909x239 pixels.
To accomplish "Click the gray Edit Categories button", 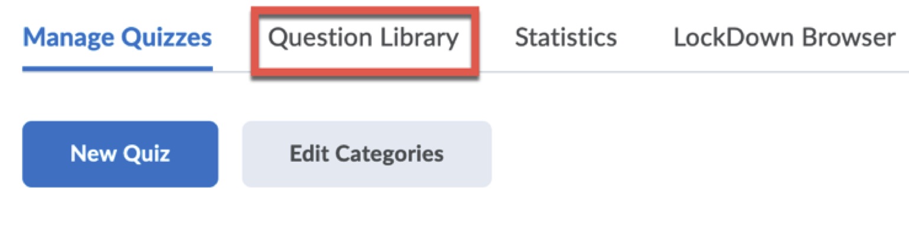I will click(x=366, y=154).
